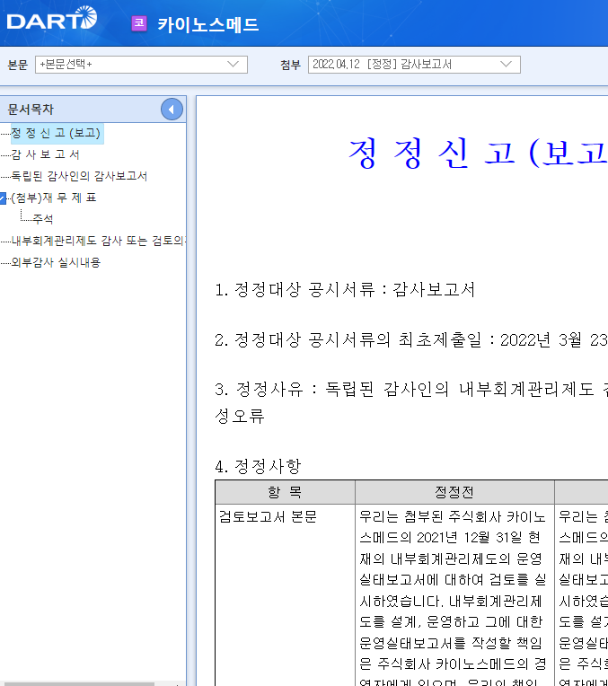Open (첨부)재 무 제 표 tree item

53,198
